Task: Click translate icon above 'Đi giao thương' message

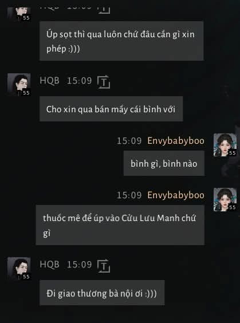Action: pos(104,266)
